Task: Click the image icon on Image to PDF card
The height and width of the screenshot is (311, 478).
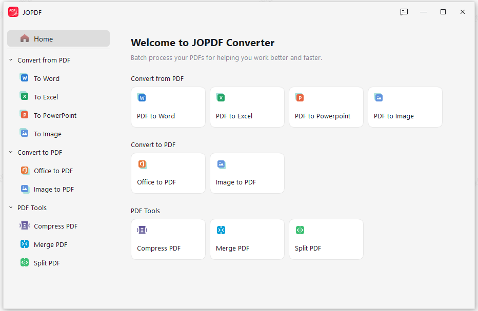Action: click(x=222, y=164)
